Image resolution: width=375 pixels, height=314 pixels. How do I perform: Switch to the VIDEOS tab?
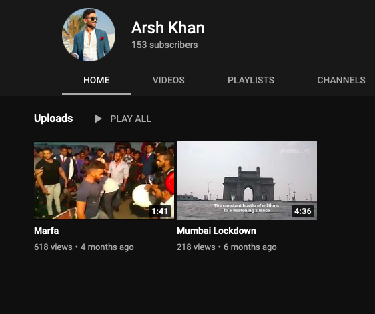pyautogui.click(x=169, y=80)
